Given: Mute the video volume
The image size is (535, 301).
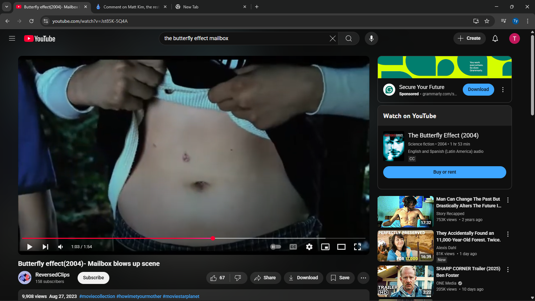Looking at the screenshot, I should pyautogui.click(x=61, y=247).
